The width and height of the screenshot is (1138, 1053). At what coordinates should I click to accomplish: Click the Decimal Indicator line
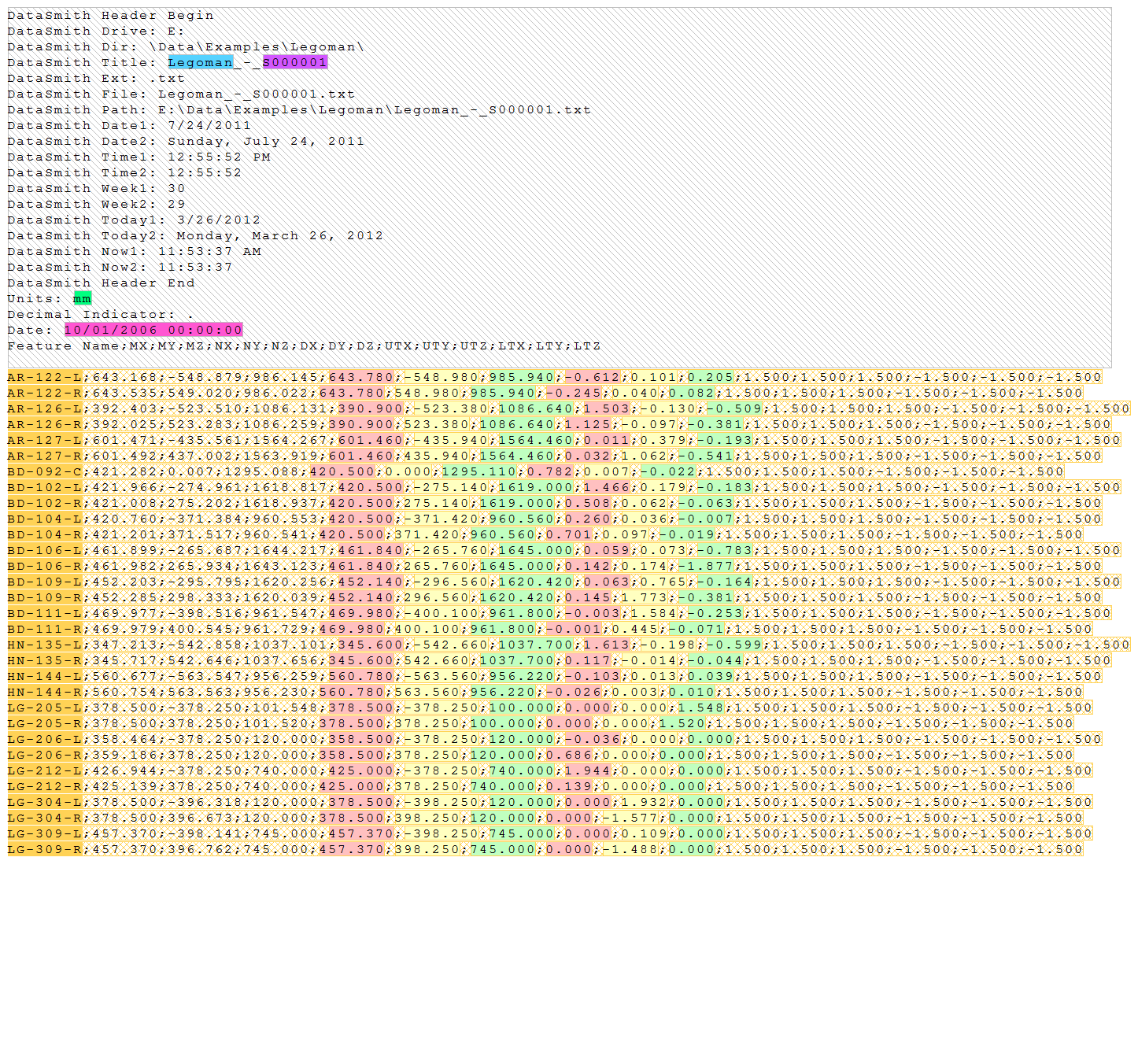[100, 314]
